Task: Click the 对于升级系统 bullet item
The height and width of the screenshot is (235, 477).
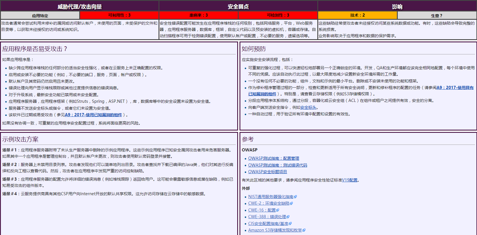Action: click(x=54, y=95)
